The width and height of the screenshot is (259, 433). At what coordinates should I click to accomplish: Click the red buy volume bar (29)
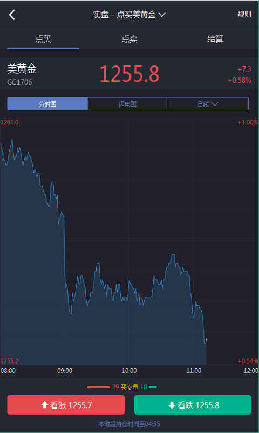(x=99, y=387)
